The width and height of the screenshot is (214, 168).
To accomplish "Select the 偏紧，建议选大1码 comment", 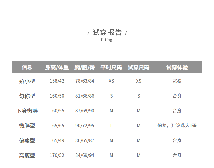I will pos(177,126).
